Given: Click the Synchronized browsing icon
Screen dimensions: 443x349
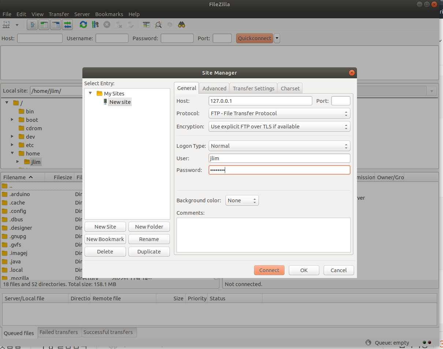Looking at the screenshot, I should click(170, 25).
